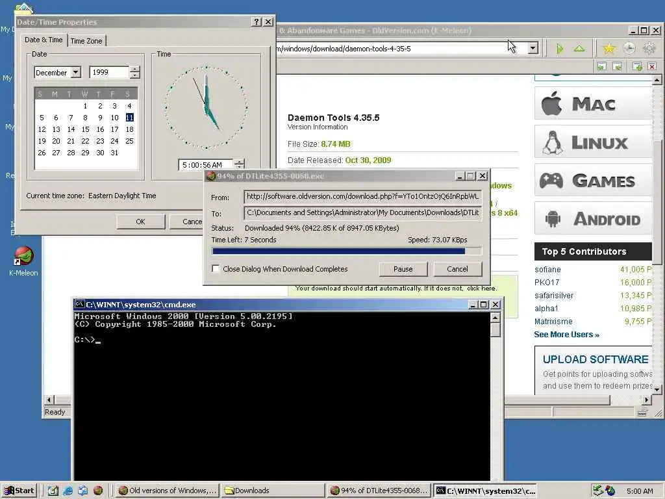Click the UPLOAD SOFTWARE heading
Image resolution: width=665 pixels, height=499 pixels.
[596, 359]
